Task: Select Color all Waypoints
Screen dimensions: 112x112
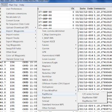Action: 15,56
